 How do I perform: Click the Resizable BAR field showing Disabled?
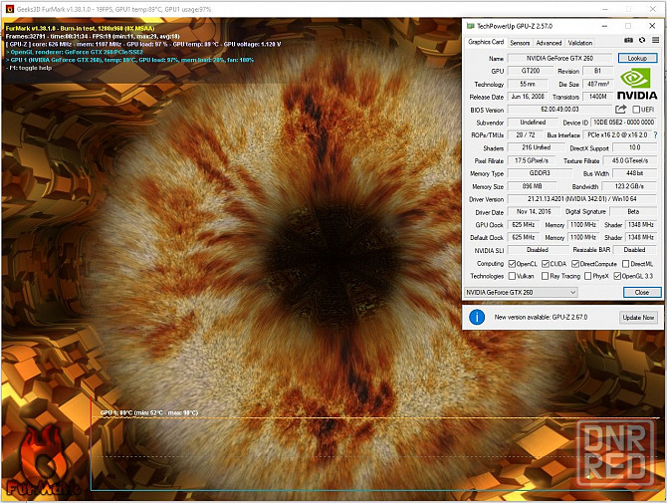(x=634, y=250)
